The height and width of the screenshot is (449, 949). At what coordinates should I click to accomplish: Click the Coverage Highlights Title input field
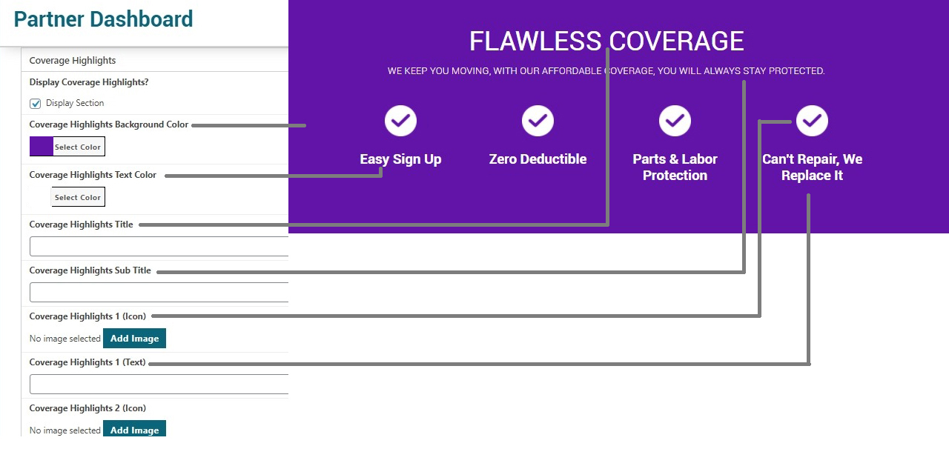[x=159, y=247]
